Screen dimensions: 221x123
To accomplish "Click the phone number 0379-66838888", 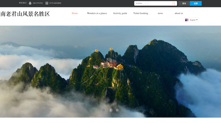I will pos(55,3).
